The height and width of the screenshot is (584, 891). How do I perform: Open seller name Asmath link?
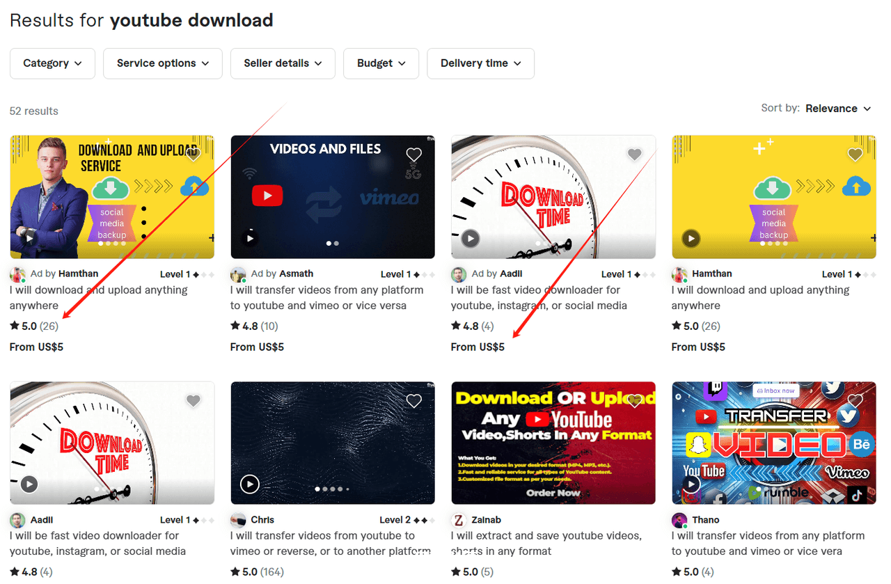(297, 274)
